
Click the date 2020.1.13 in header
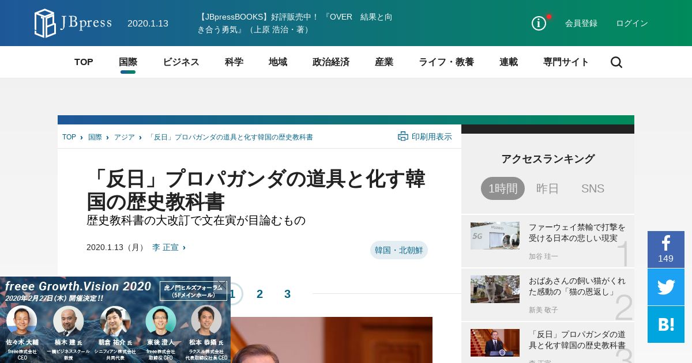[148, 23]
